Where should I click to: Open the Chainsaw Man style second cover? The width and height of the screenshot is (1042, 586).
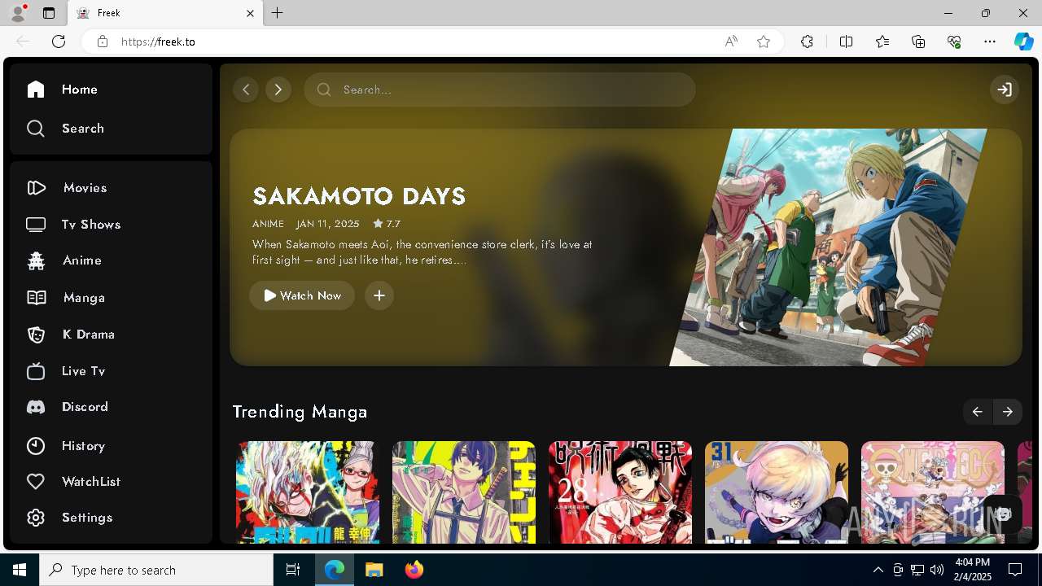464,492
